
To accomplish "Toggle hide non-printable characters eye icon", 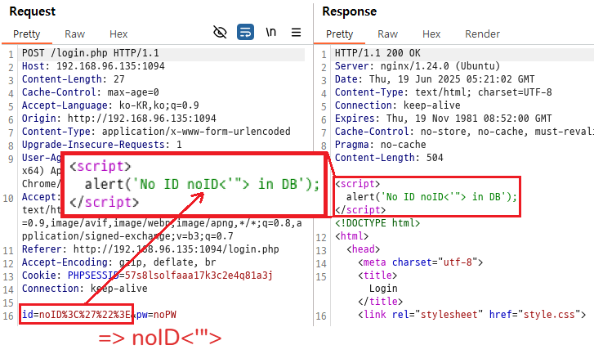I will 220,32.
